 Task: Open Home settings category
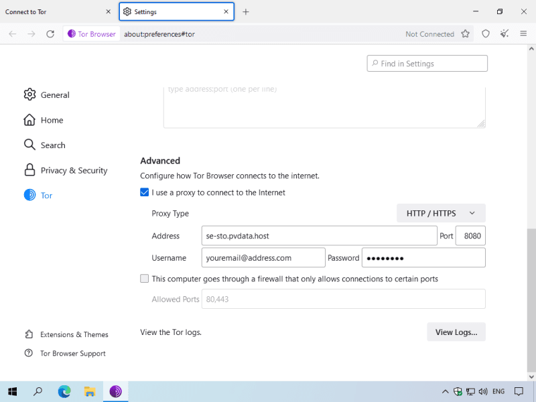44,120
